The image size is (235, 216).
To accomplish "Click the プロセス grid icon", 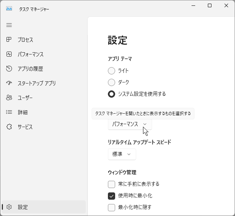I will 9,40.
